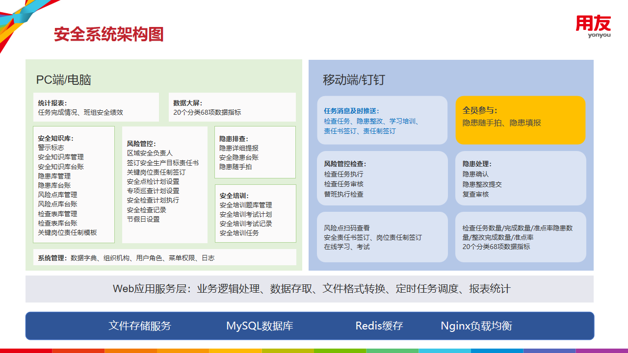Click the 隐患处理 card

(520, 178)
